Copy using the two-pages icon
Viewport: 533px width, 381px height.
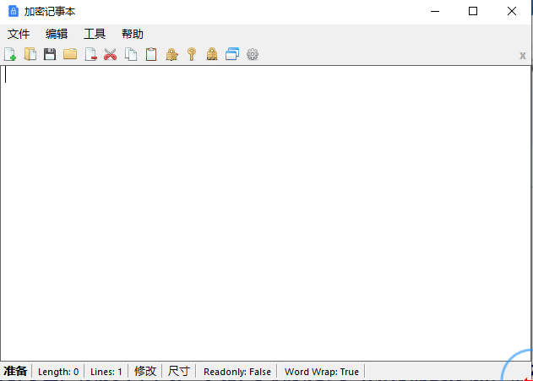click(x=131, y=54)
